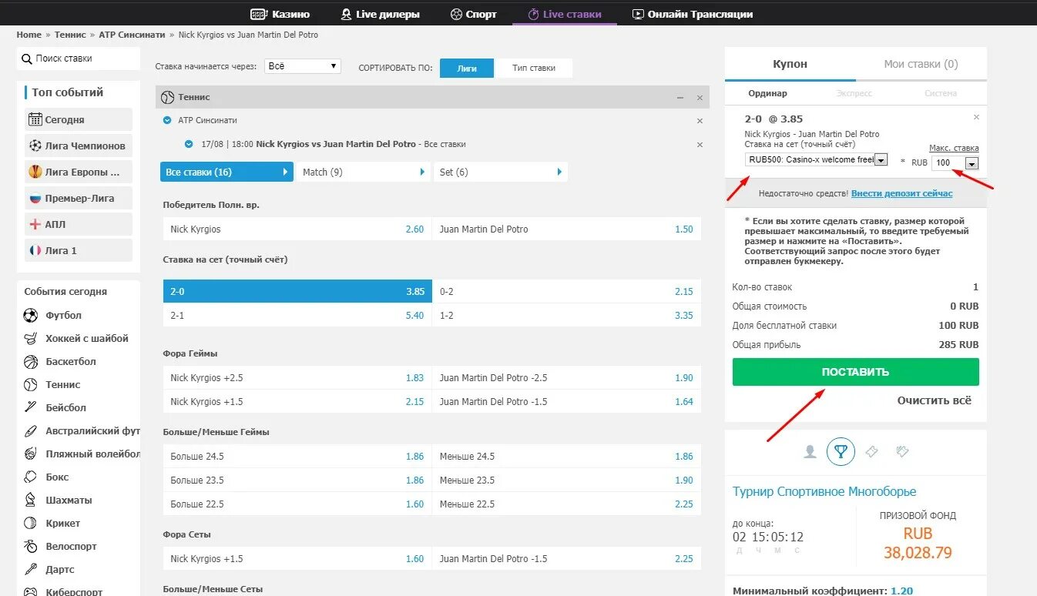This screenshot has height=596, width=1037.
Task: Open the Cricket (Крикет) sidebar icon
Action: click(x=31, y=523)
